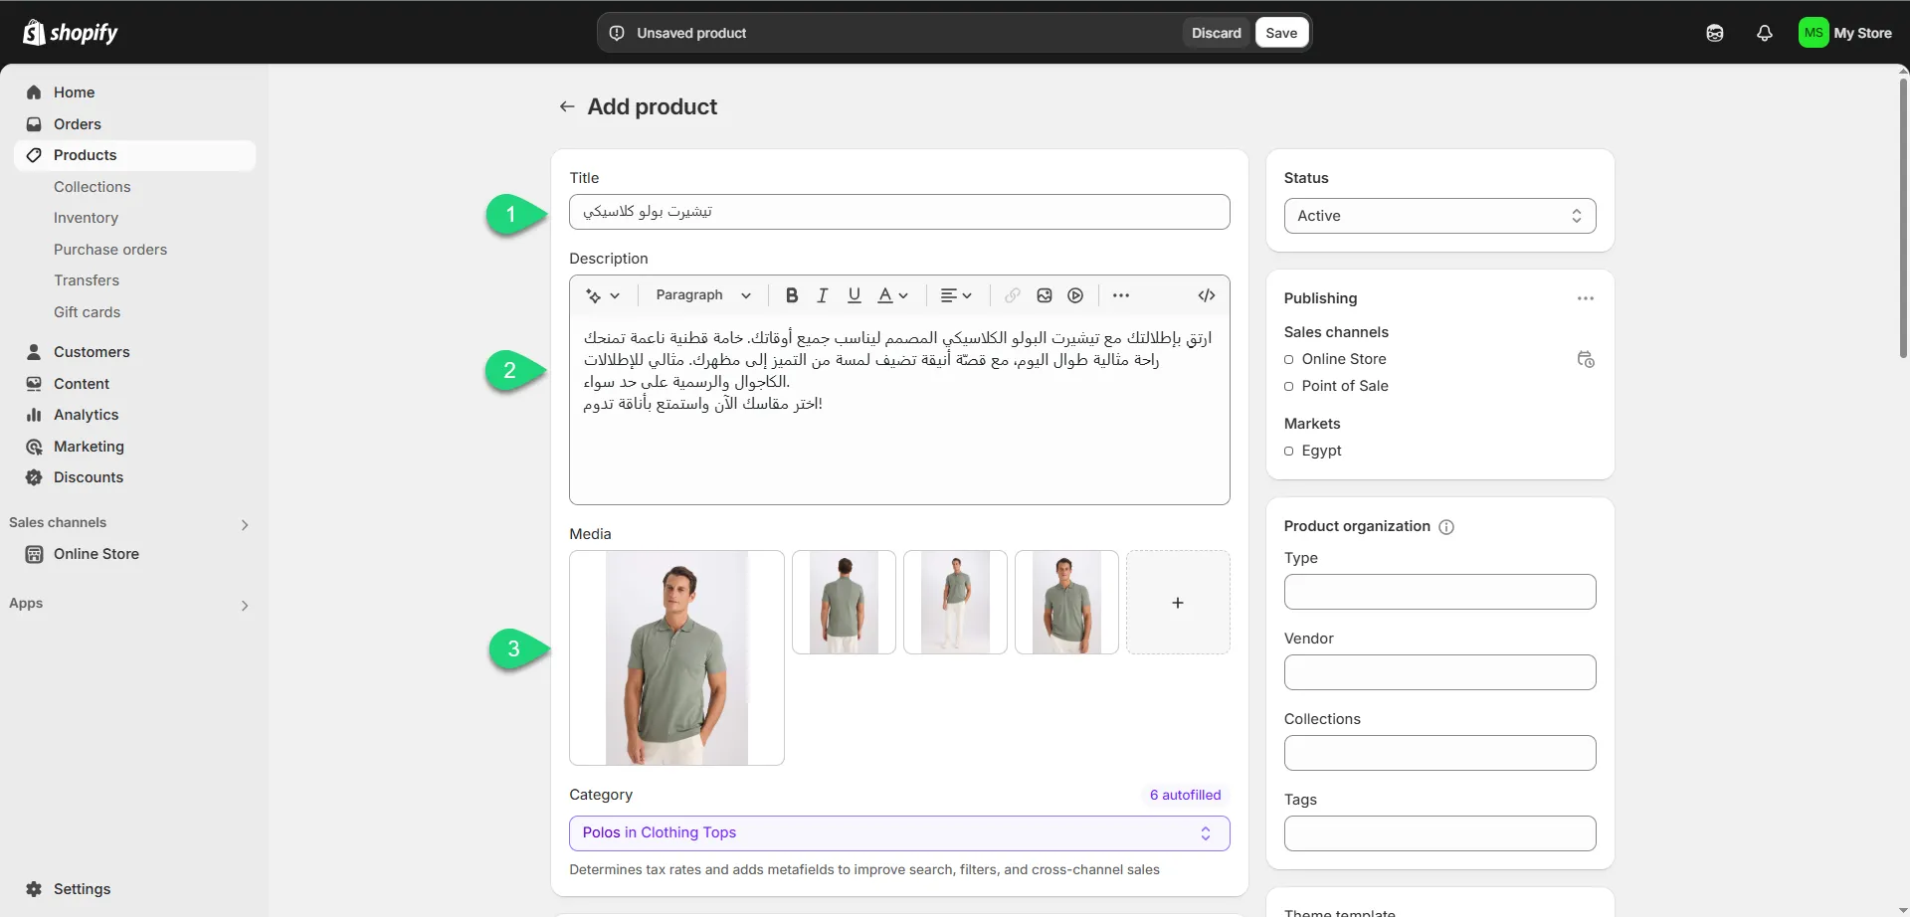This screenshot has width=1910, height=917.
Task: Open the notifications bell
Action: tap(1764, 33)
